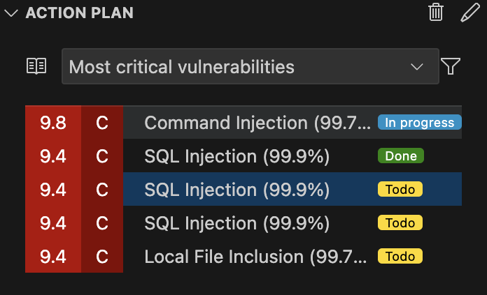
Task: Select the Command Injection vulnerability row
Action: pos(257,123)
